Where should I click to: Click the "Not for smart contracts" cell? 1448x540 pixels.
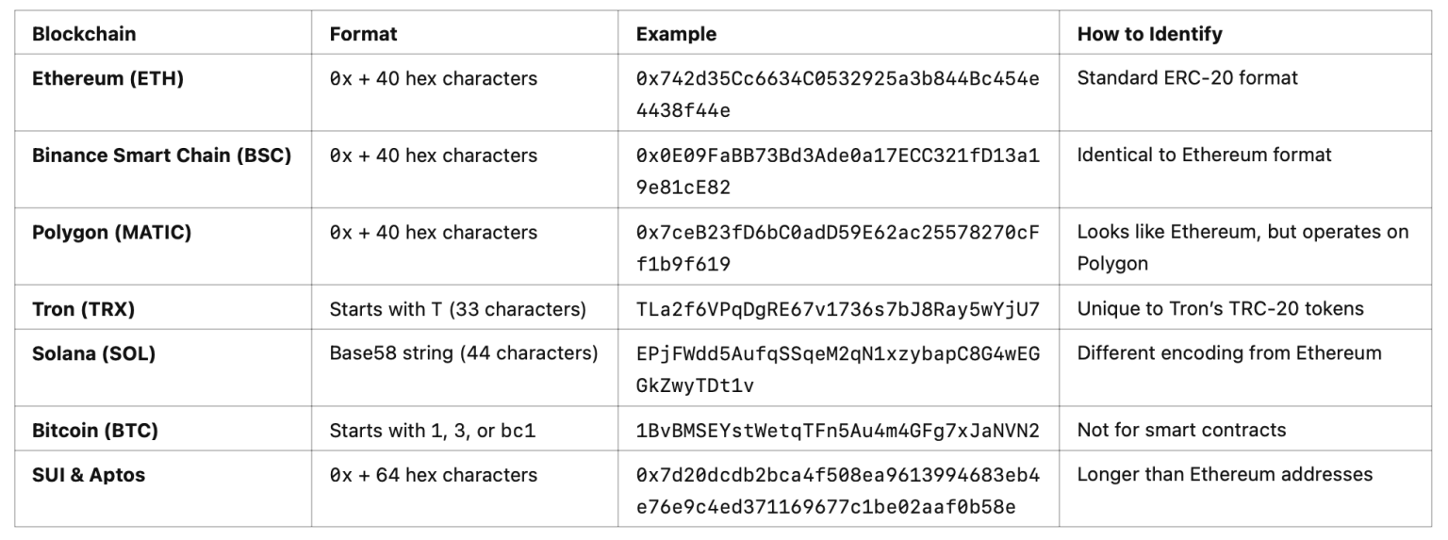coord(1181,431)
